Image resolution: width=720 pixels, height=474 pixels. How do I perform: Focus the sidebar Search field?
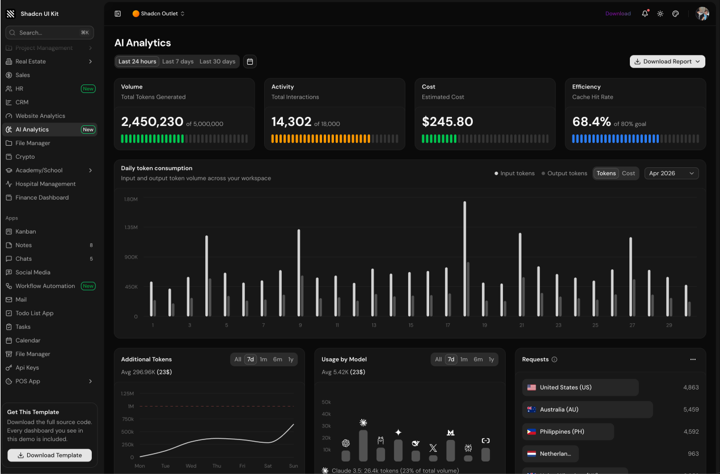50,32
